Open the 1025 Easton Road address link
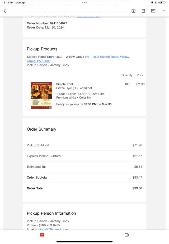Viewport: 169px width, 244px height. coord(107,57)
